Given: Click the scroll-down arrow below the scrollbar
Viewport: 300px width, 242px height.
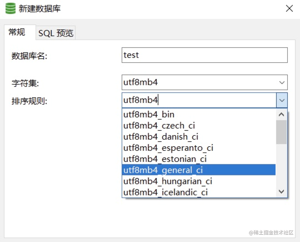Looking at the screenshot, I should coord(281,191).
